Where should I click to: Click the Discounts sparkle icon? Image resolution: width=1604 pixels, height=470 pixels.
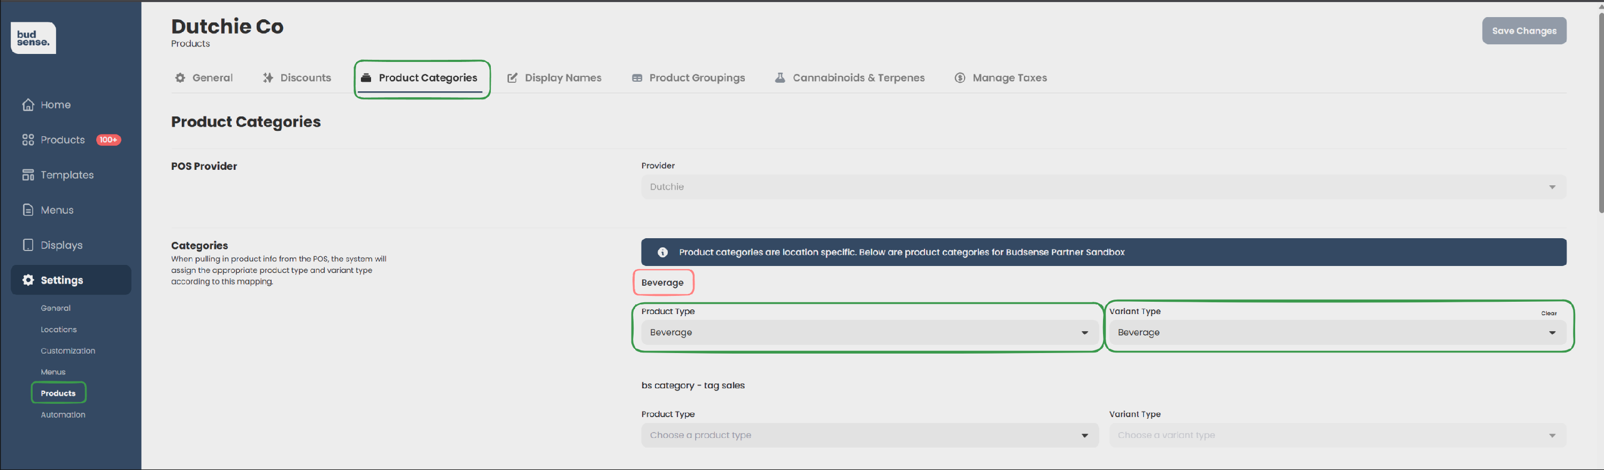point(268,78)
